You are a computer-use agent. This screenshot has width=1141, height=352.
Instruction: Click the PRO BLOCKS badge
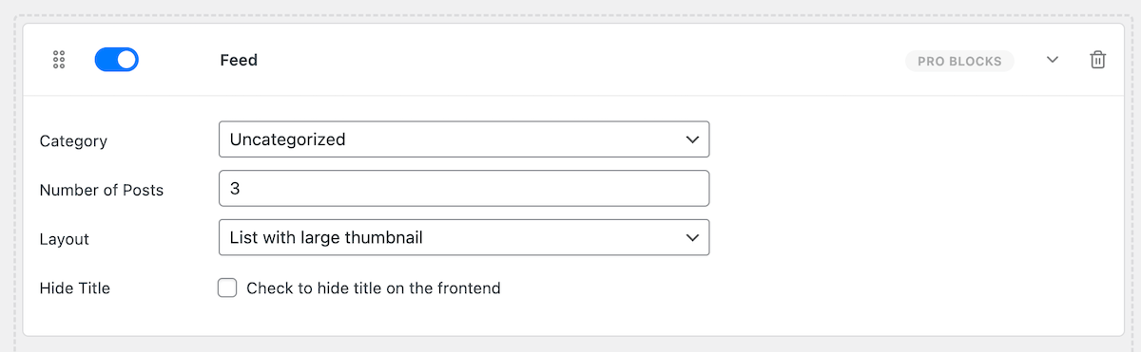pyautogui.click(x=959, y=61)
